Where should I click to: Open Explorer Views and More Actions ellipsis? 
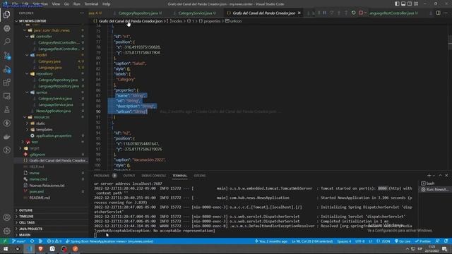click(82, 13)
